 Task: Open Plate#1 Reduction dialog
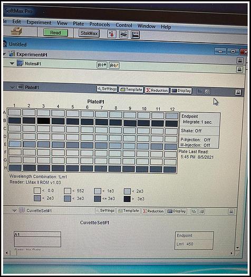coord(157,90)
